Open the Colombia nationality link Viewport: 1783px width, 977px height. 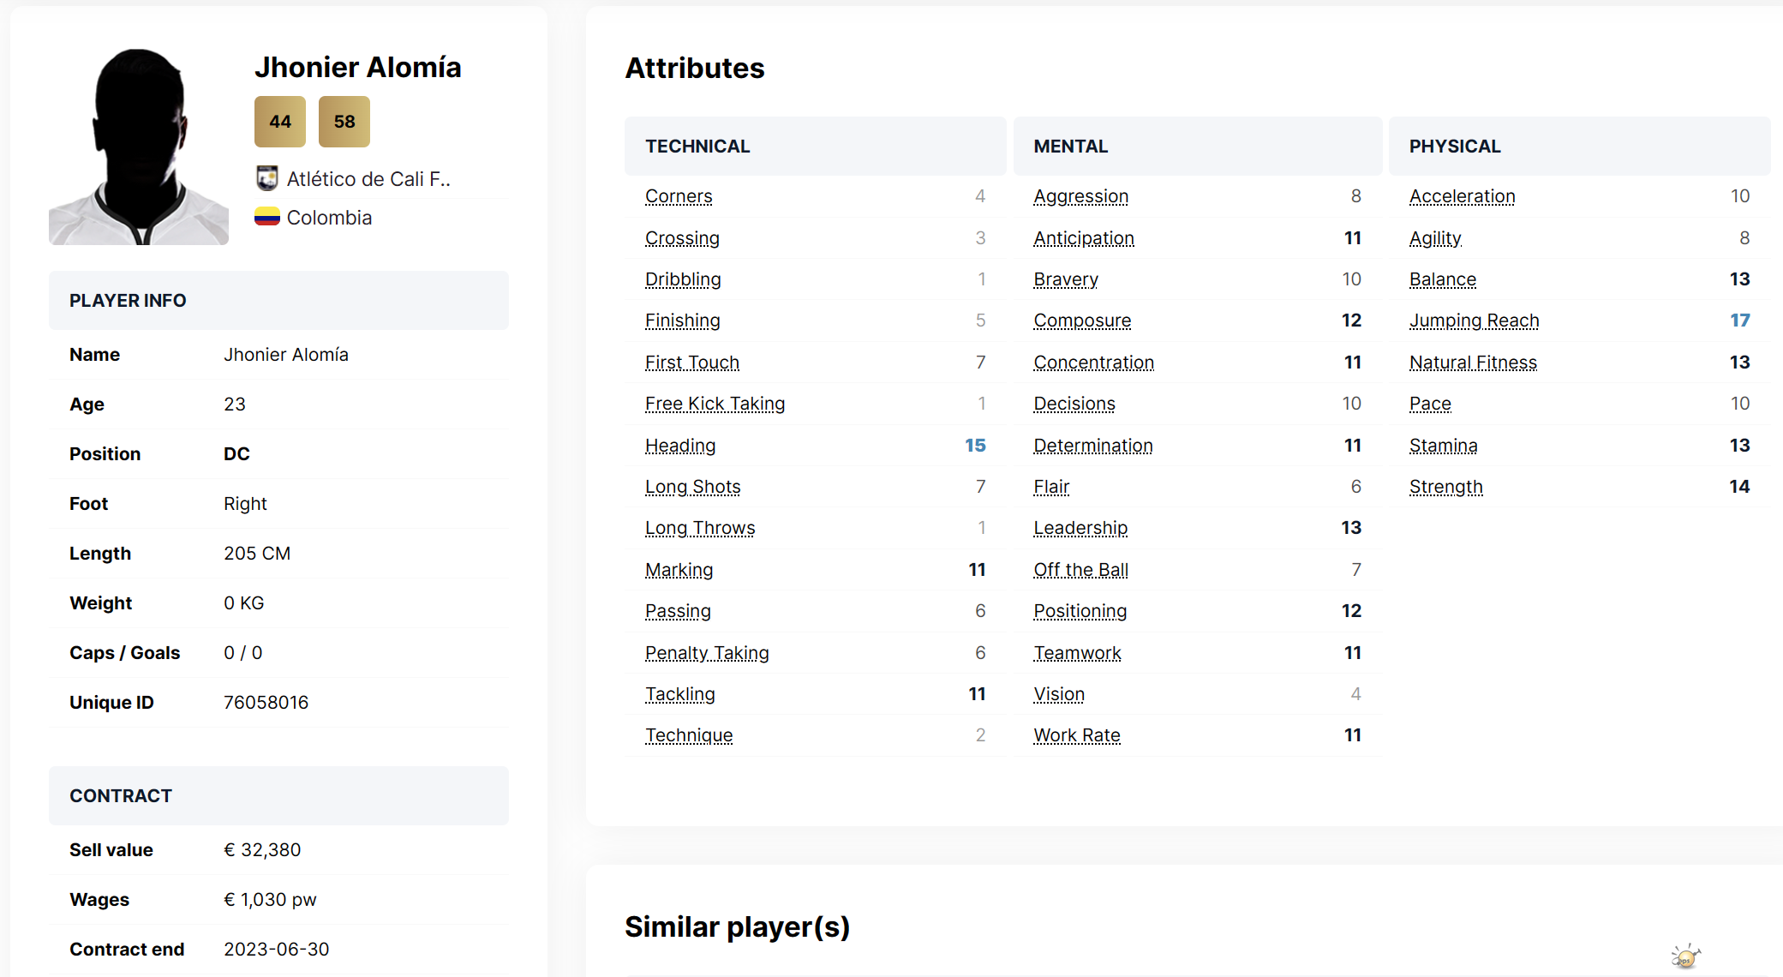(x=329, y=218)
